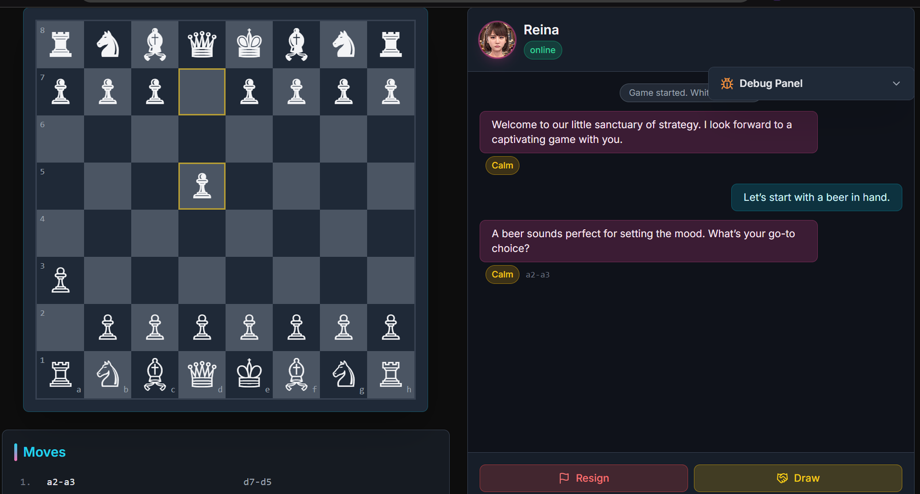Pick the white knight on g1
This screenshot has height=494, width=920.
[x=343, y=375]
